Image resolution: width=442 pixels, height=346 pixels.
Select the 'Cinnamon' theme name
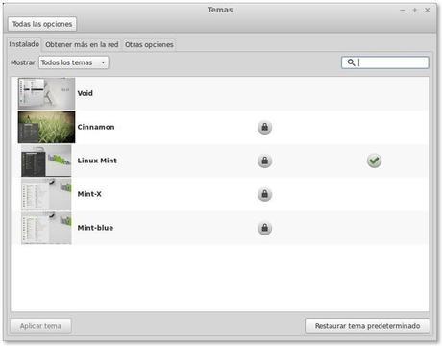click(x=96, y=127)
